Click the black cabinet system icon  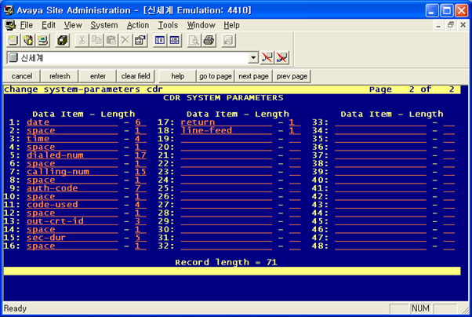coord(63,40)
